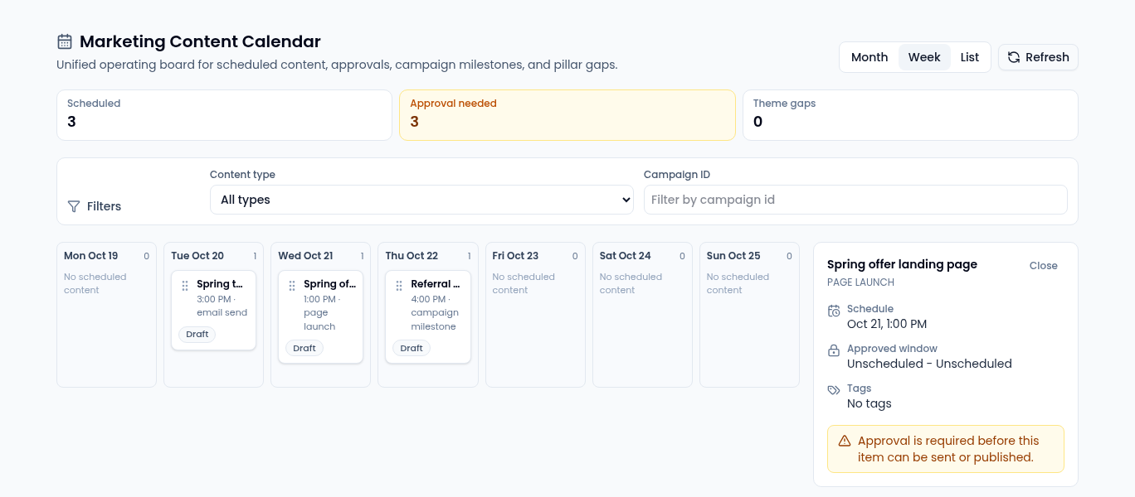1135x497 pixels.
Task: Click the clock icon next to Schedule
Action: coord(834,311)
